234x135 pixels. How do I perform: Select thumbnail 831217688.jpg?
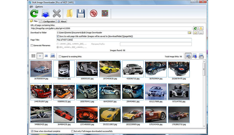click(x=156, y=91)
